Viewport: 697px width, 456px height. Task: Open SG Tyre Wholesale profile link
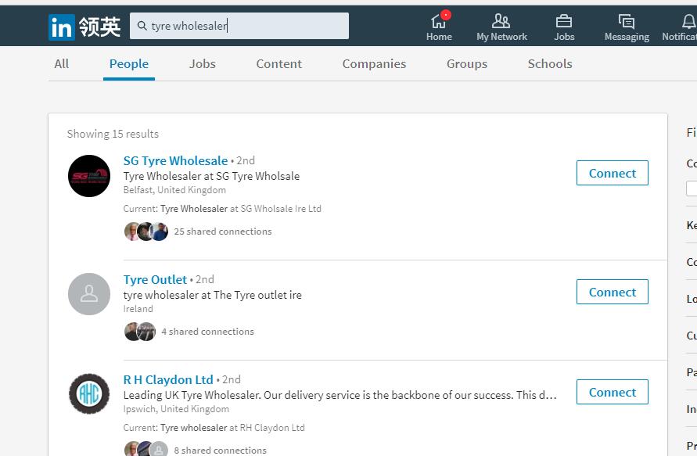click(175, 160)
